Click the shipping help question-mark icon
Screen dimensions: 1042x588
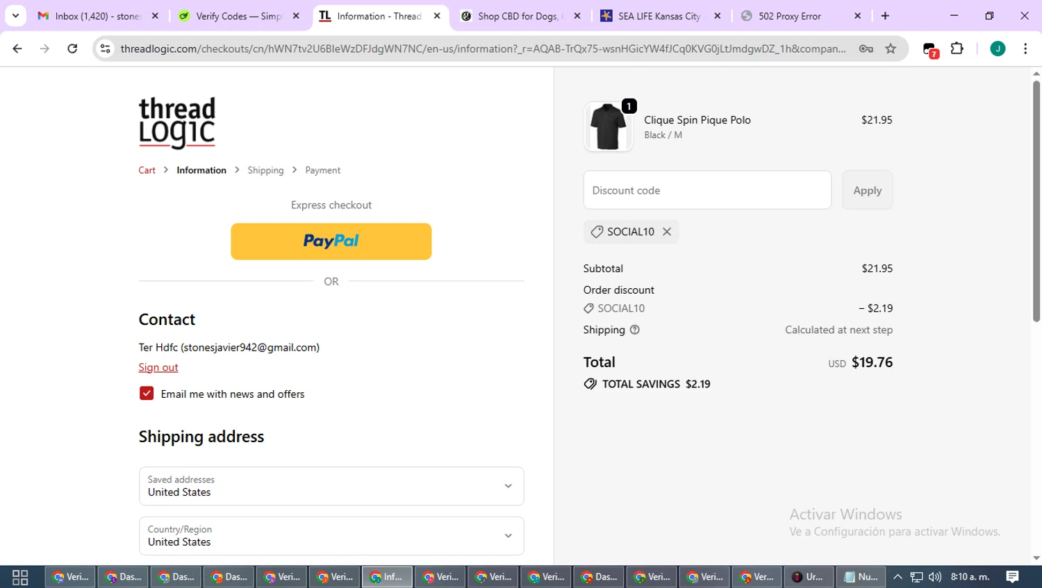coord(634,330)
